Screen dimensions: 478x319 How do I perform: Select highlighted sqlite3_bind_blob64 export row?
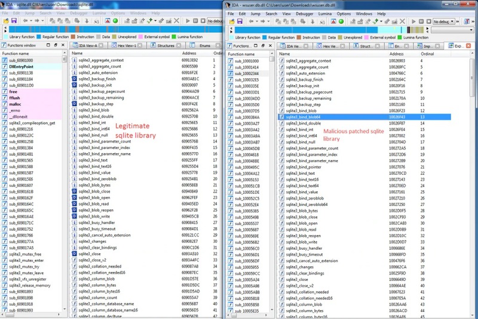pyautogui.click(x=364, y=117)
